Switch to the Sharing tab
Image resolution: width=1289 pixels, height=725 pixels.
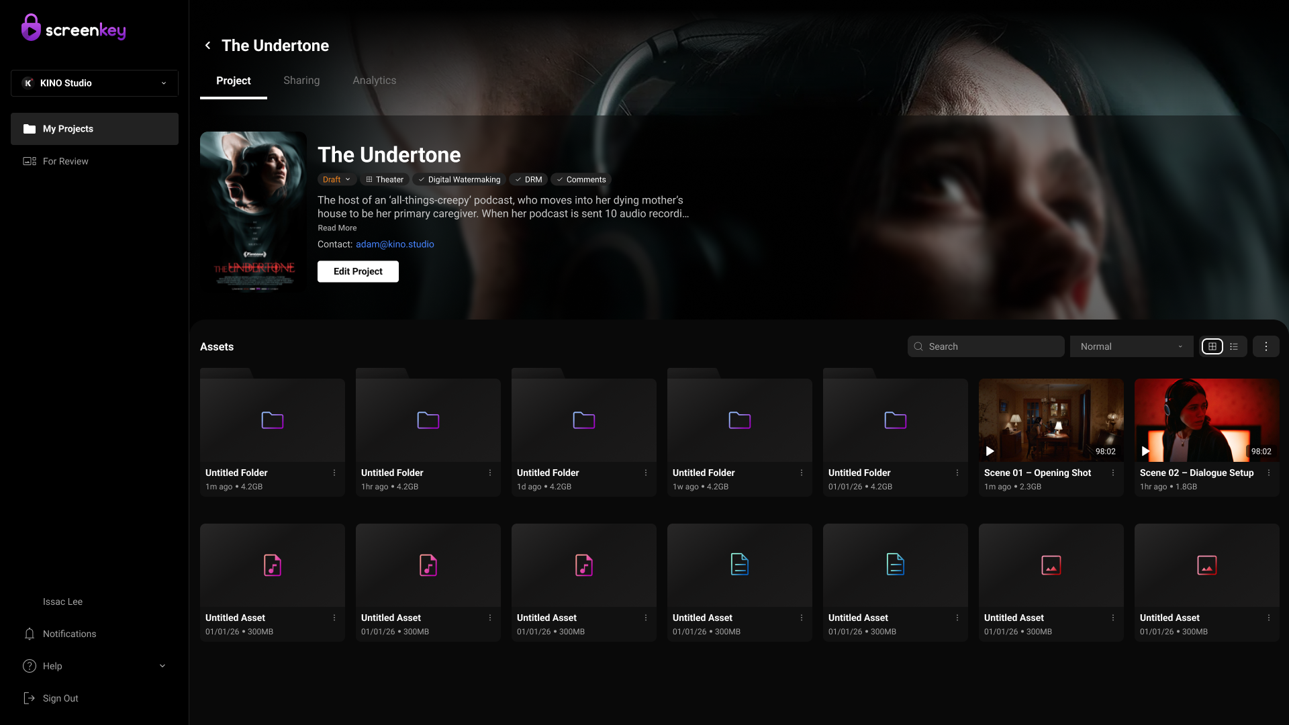[x=301, y=81]
